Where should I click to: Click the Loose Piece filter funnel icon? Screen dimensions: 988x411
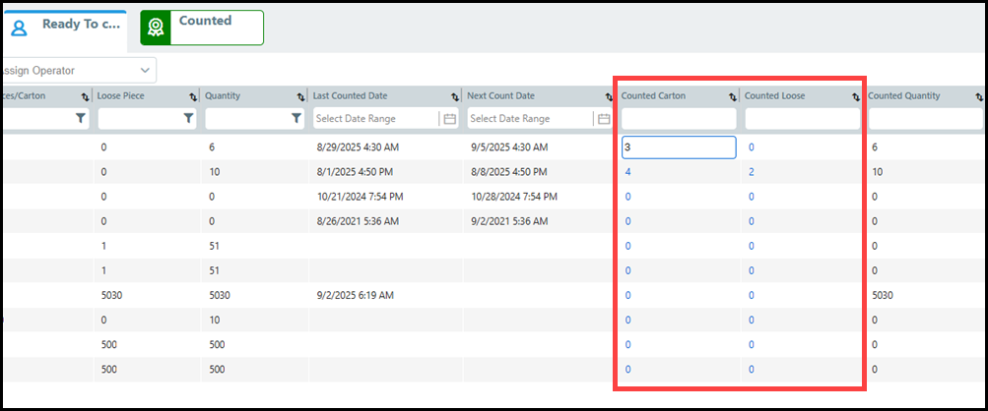click(x=188, y=118)
